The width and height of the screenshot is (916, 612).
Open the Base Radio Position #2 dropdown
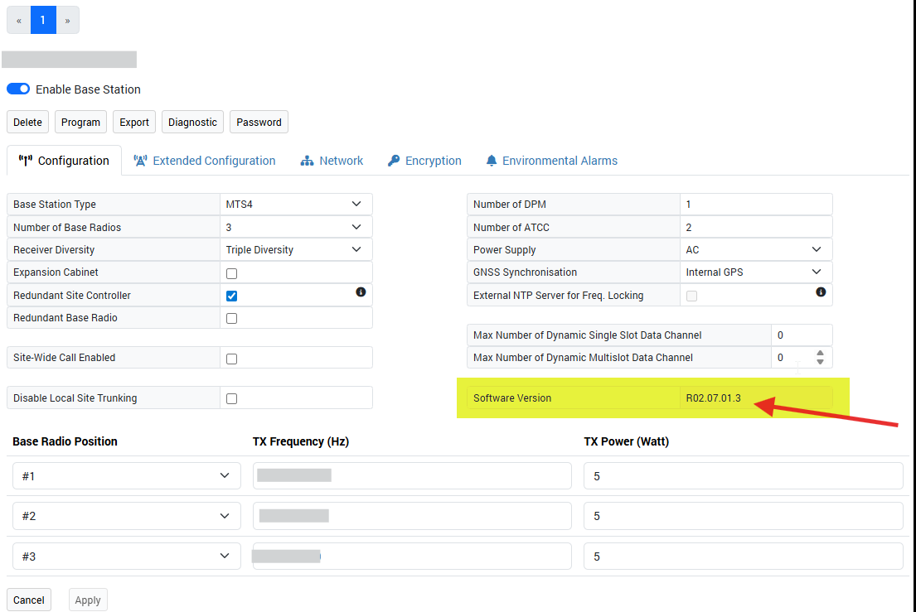click(x=126, y=516)
